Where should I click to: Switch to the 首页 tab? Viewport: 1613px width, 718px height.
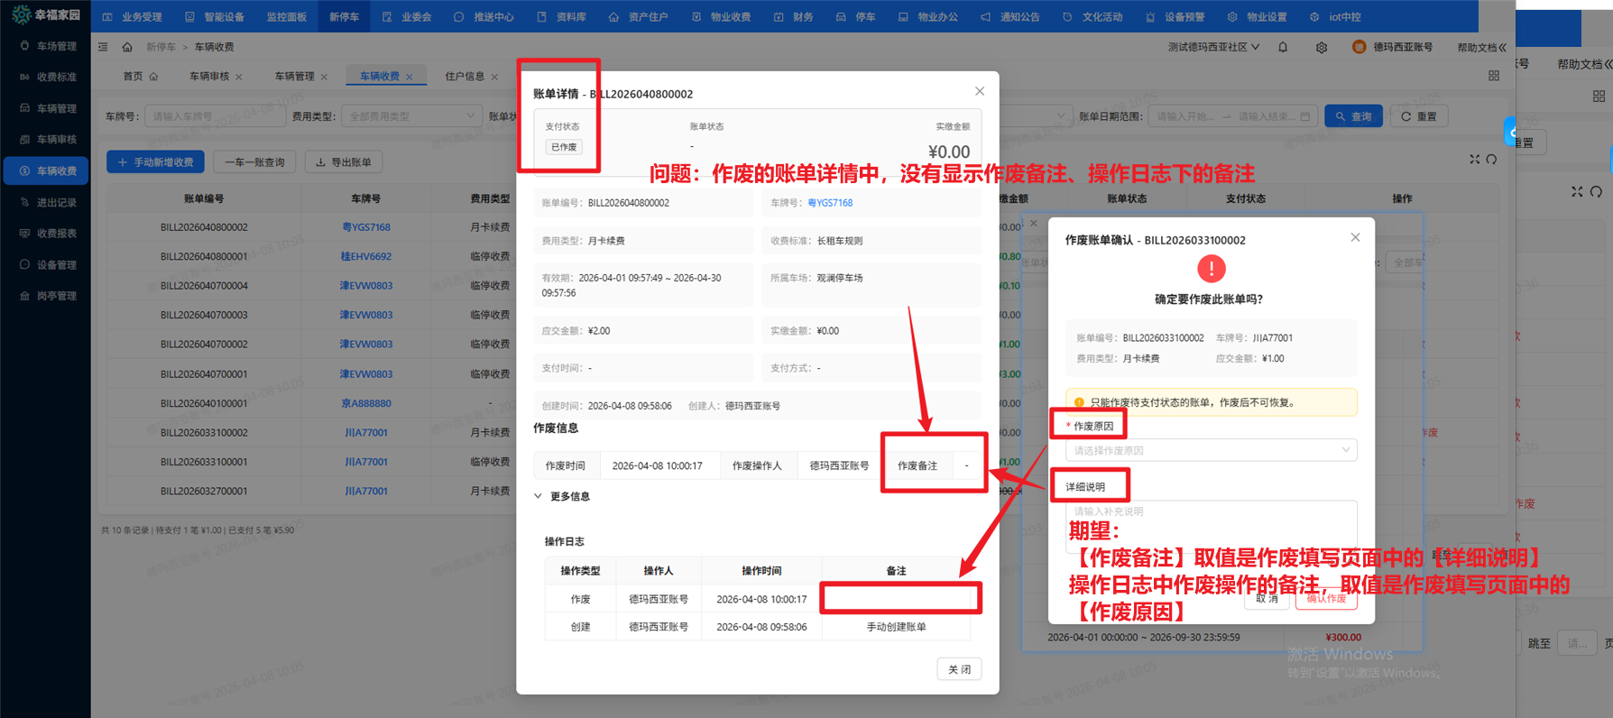[140, 77]
